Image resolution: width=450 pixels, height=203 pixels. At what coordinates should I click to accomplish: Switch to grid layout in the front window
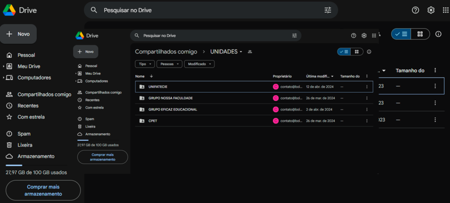[357, 52]
